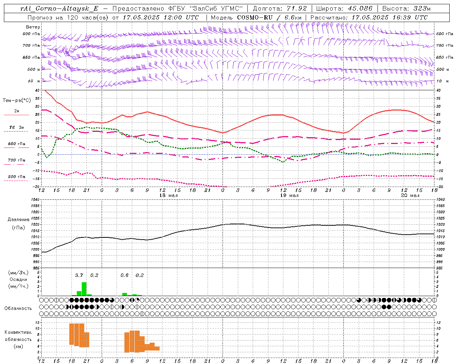455x364 pixels.
Task: Click the Ветер wind panel label
Action: [33, 27]
